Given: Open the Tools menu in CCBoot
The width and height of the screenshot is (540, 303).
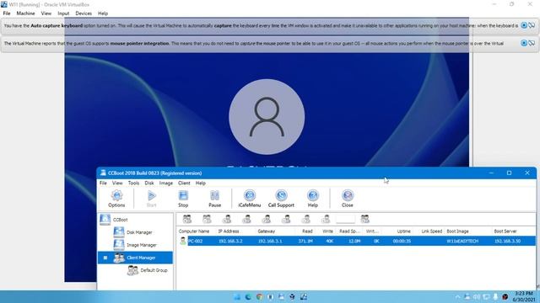Looking at the screenshot, I should click(133, 183).
